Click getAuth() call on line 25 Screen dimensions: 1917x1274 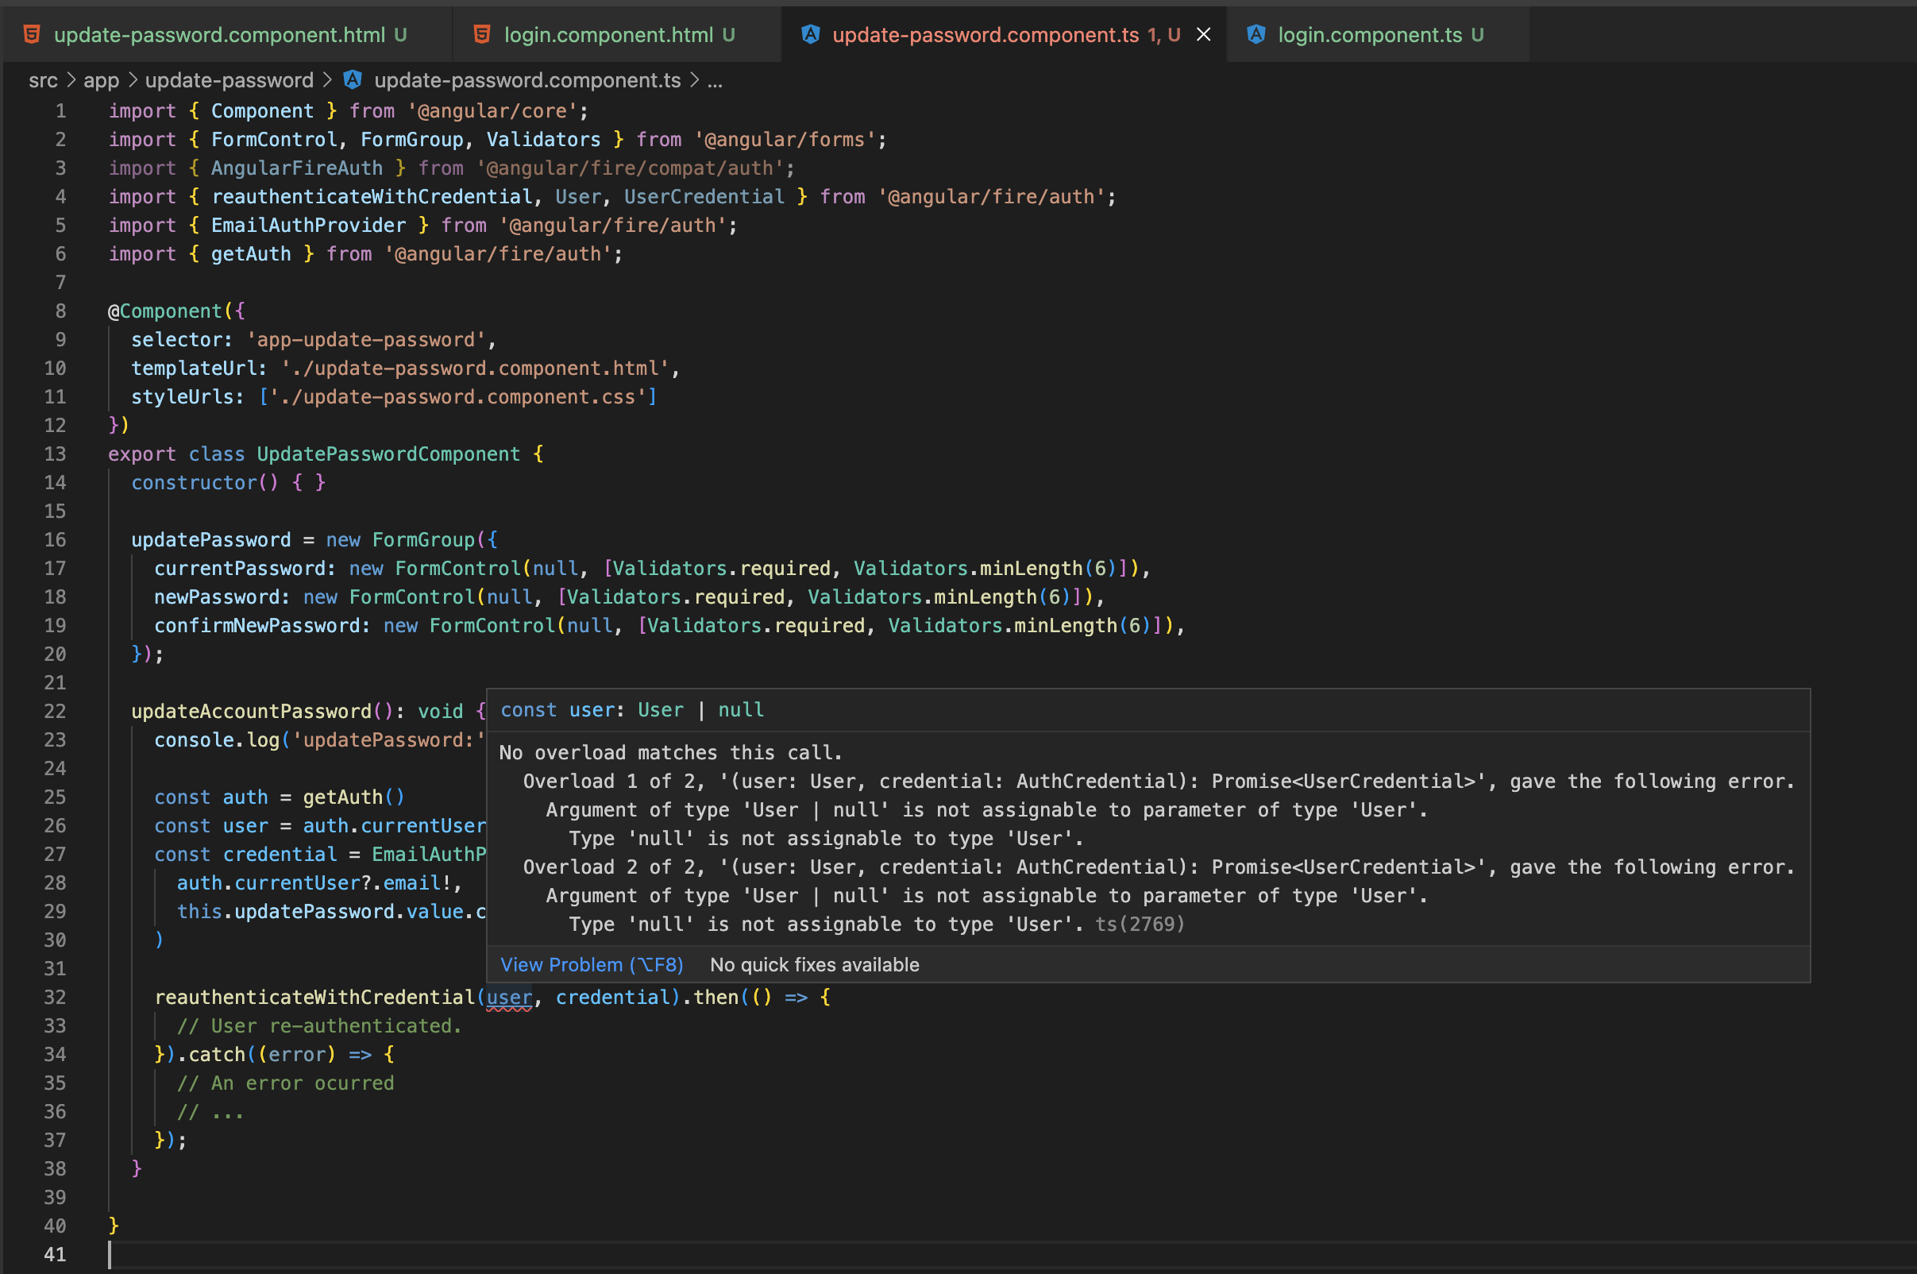click(x=353, y=797)
